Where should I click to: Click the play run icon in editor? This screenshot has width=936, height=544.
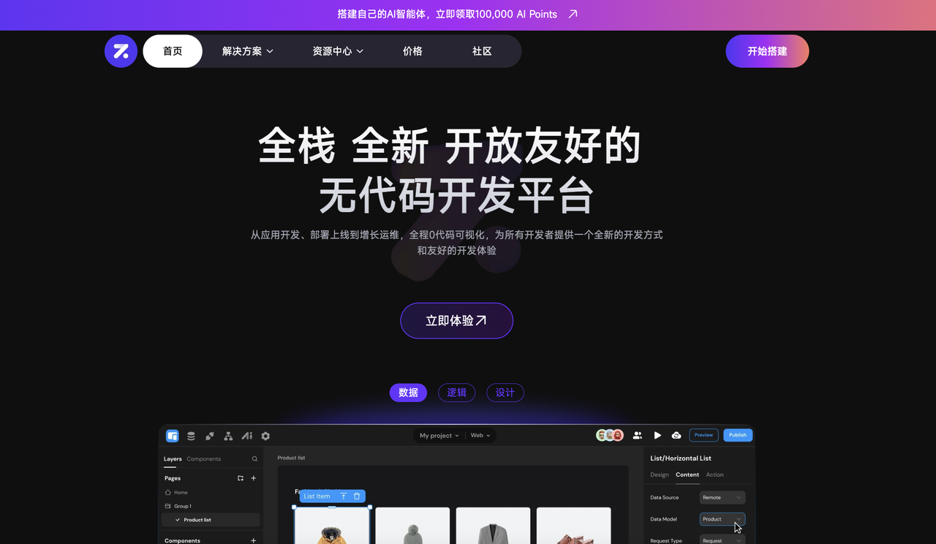[x=657, y=435]
